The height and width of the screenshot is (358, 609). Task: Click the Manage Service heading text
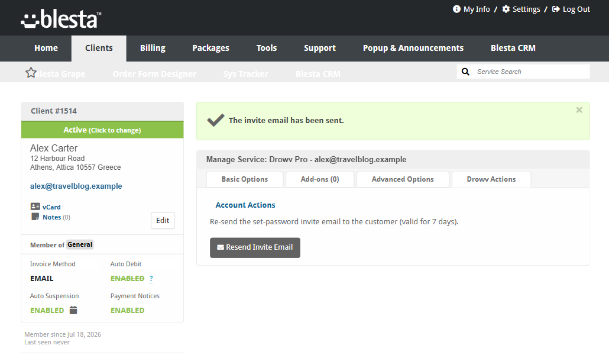pyautogui.click(x=306, y=160)
